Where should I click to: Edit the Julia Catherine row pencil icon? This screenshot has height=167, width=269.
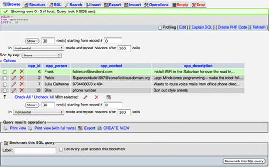click(x=13, y=84)
